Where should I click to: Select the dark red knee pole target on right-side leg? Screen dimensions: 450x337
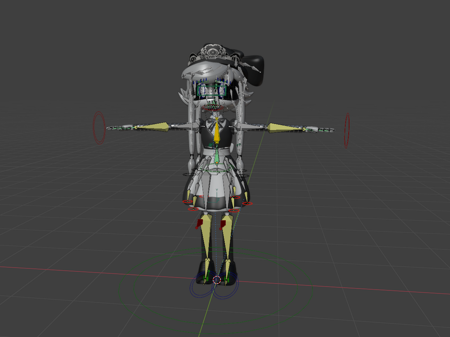click(x=223, y=225)
